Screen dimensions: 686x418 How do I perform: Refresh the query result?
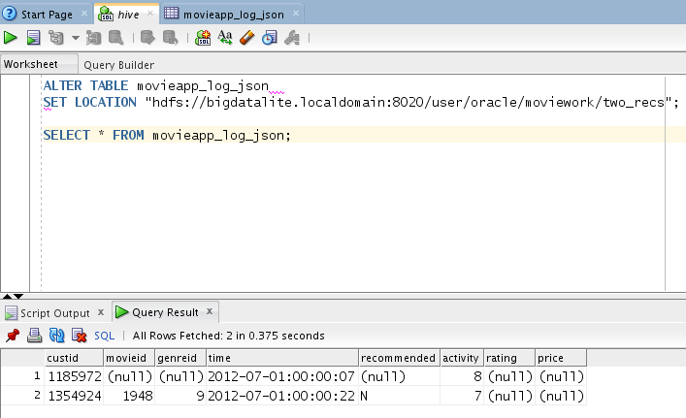57,336
